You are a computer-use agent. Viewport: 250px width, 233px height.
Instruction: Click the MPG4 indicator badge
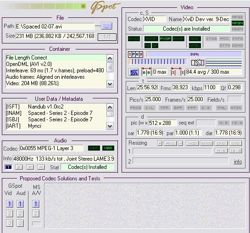238,23
